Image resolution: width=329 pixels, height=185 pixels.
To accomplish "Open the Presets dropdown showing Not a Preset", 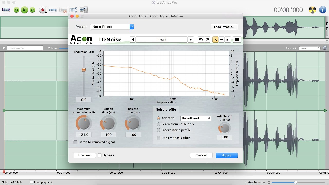I will click(x=112, y=27).
